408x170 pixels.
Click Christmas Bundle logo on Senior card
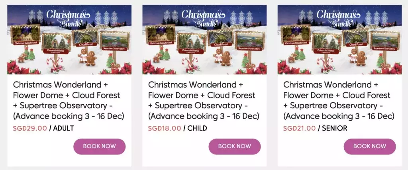pyautogui.click(x=335, y=18)
